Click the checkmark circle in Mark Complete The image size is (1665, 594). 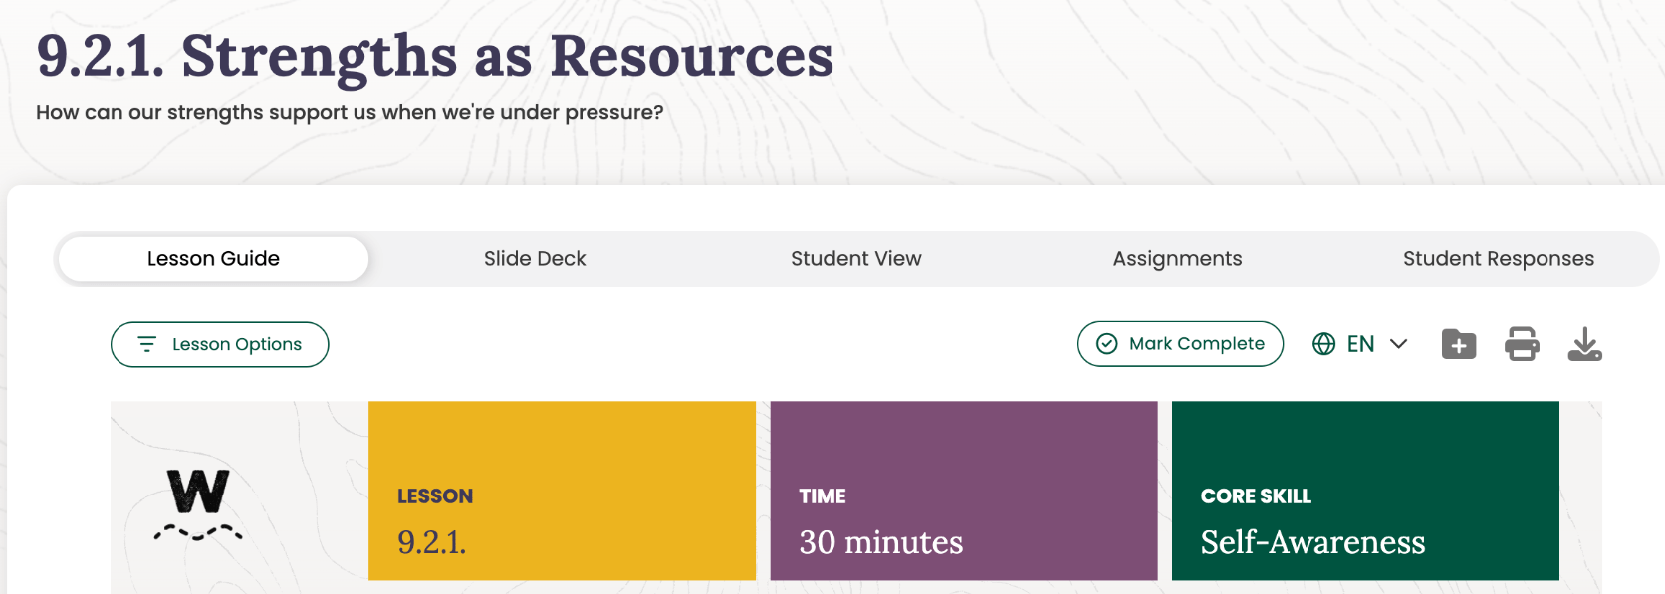coord(1107,344)
